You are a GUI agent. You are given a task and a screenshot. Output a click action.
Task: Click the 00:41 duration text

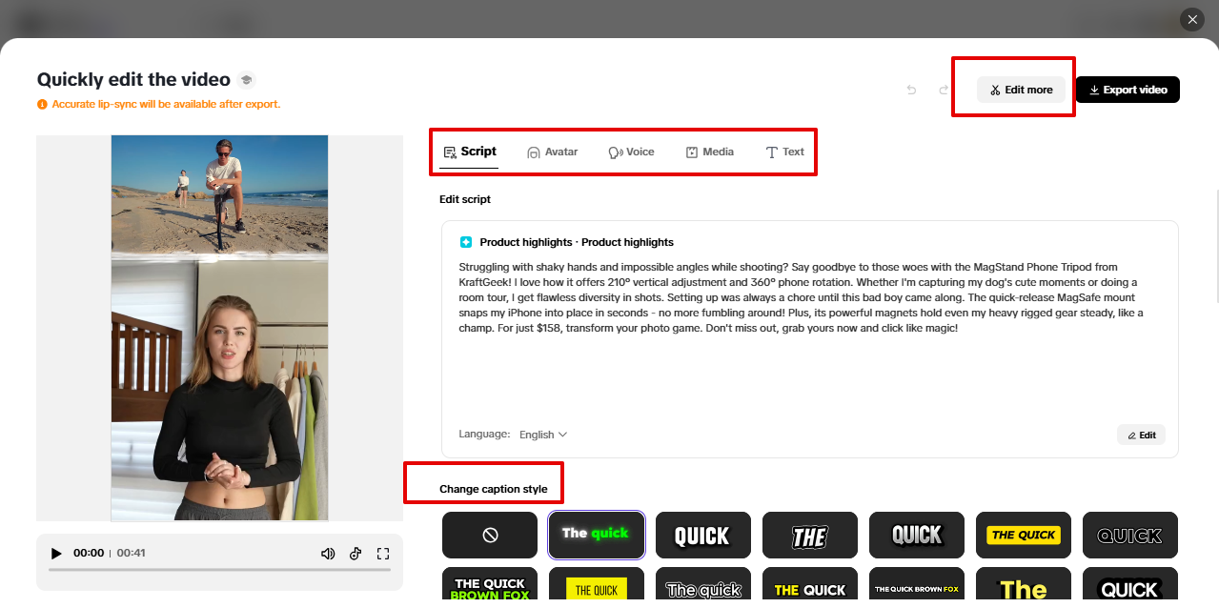coord(131,553)
